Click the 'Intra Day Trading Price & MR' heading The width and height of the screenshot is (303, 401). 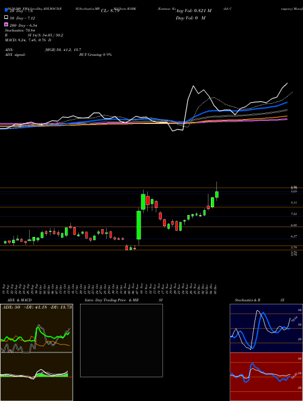112,300
